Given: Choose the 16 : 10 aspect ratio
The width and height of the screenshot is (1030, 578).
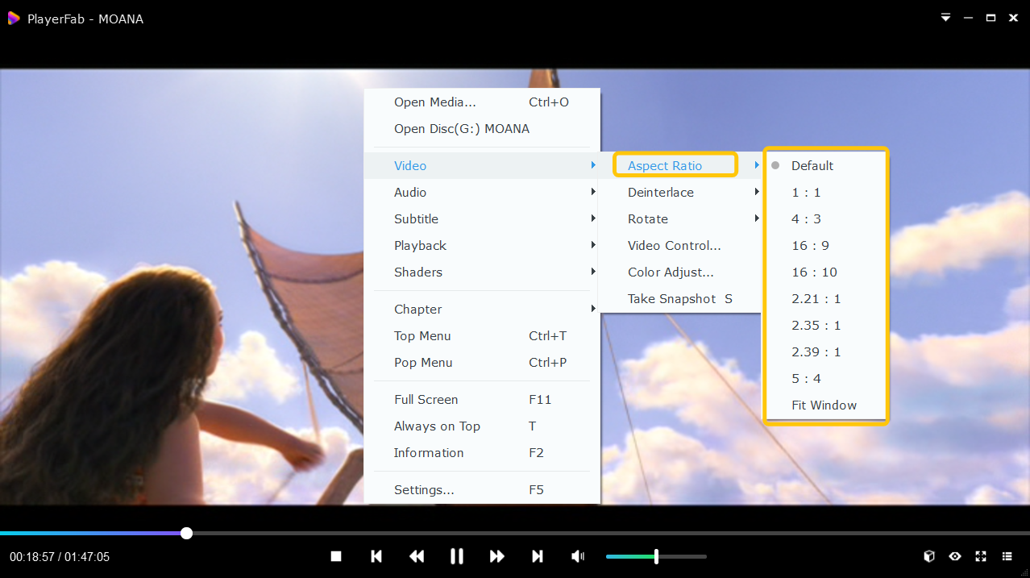Looking at the screenshot, I should [825, 272].
